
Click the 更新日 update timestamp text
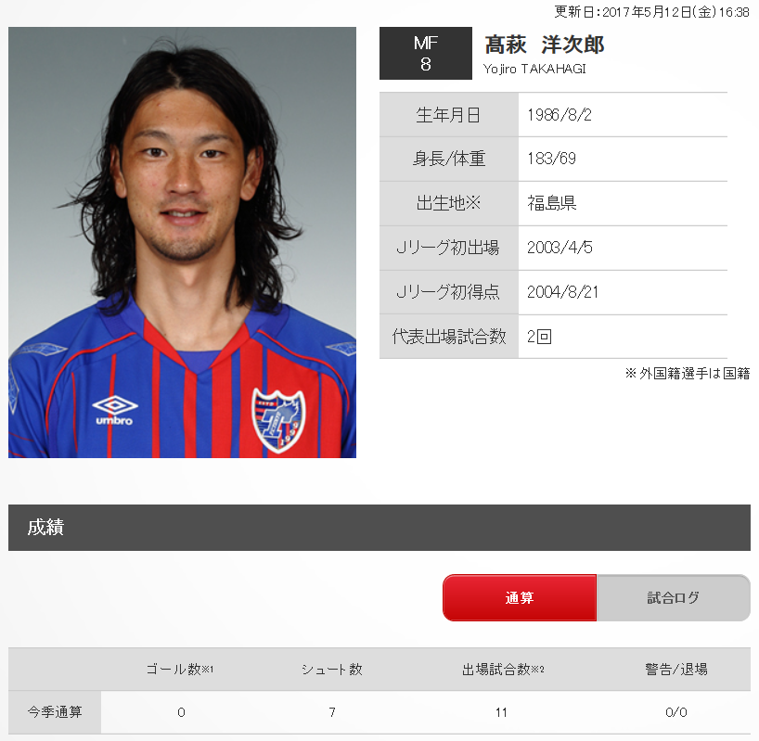(x=651, y=12)
